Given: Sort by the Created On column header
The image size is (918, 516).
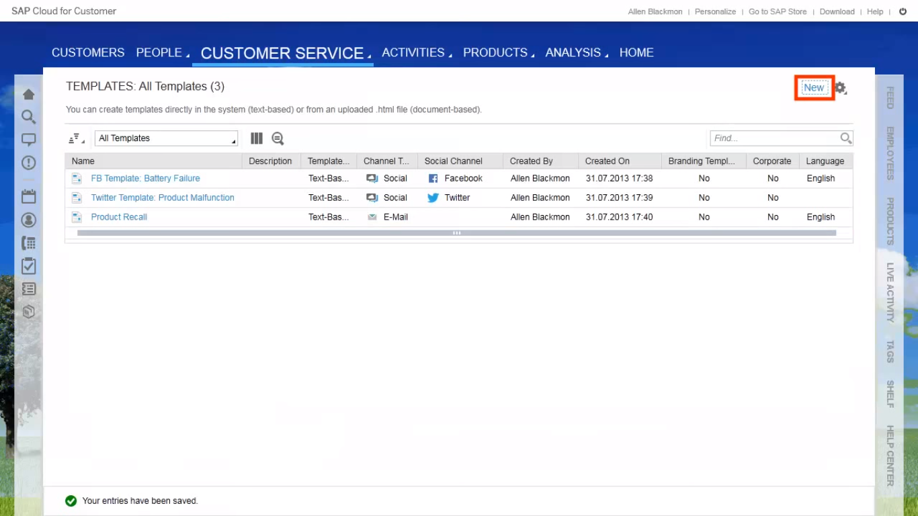Looking at the screenshot, I should (x=620, y=161).
